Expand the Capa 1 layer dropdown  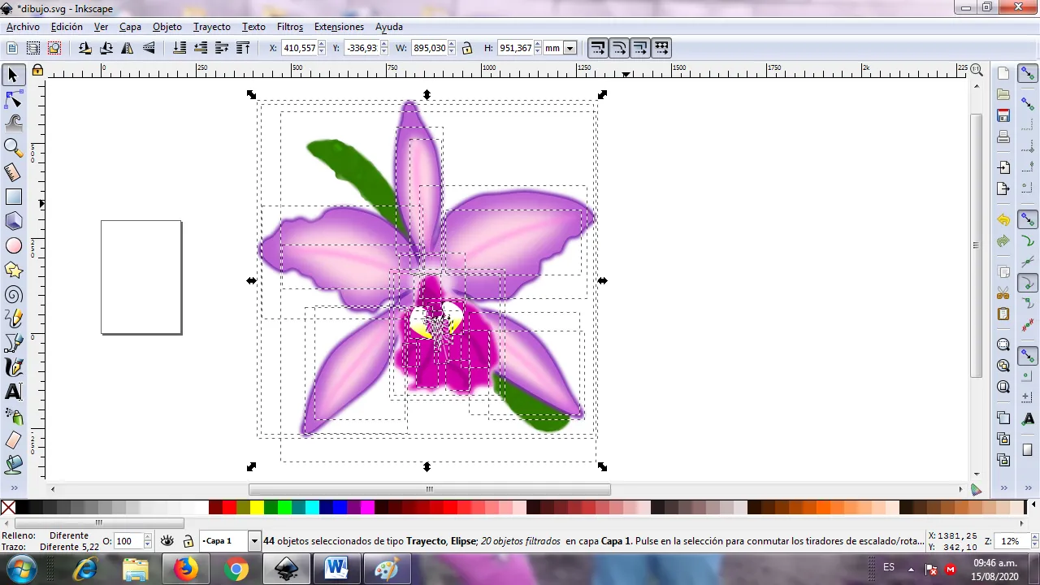coord(254,541)
